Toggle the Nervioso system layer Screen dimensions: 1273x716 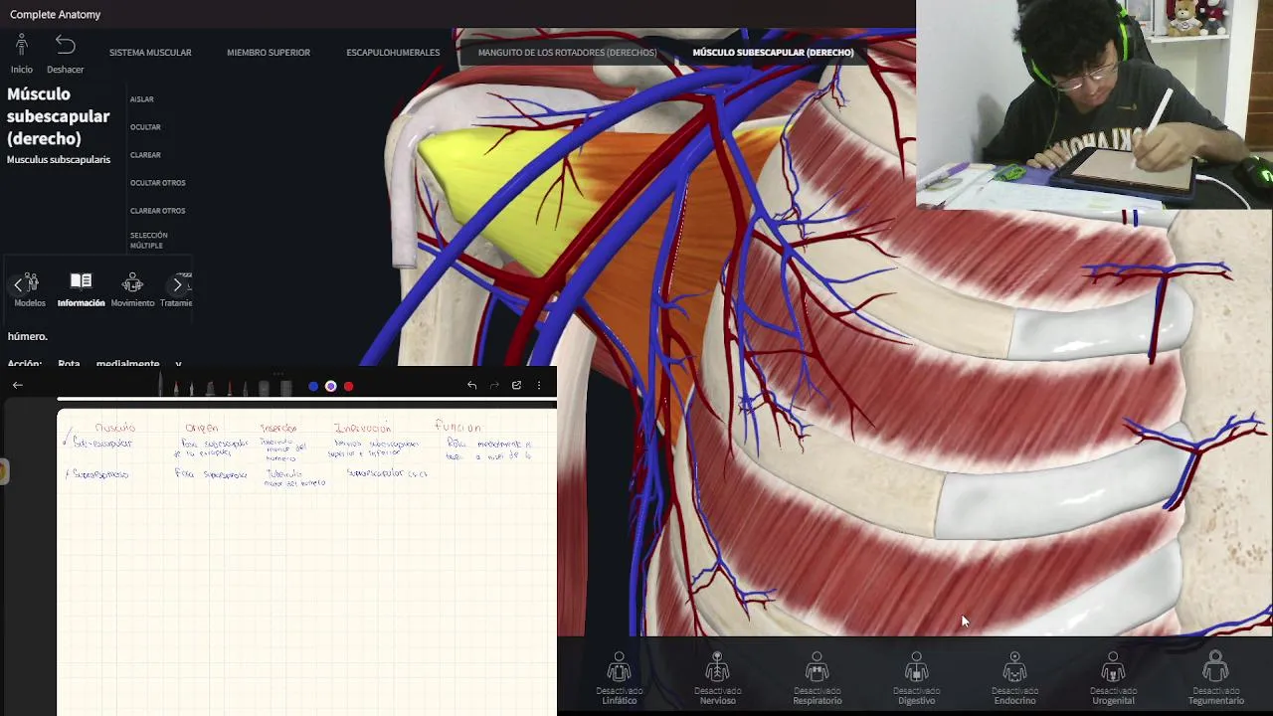(717, 678)
